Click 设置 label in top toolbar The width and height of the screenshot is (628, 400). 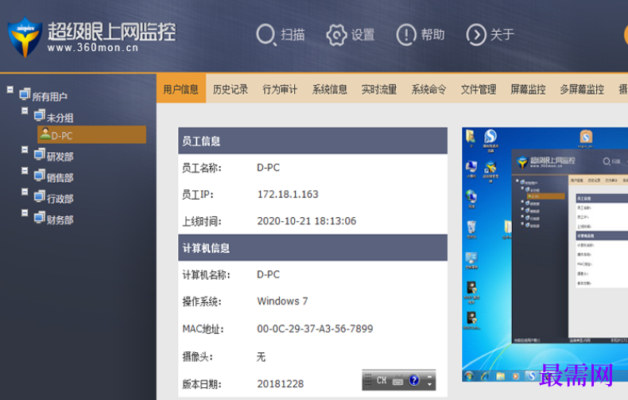[x=362, y=35]
